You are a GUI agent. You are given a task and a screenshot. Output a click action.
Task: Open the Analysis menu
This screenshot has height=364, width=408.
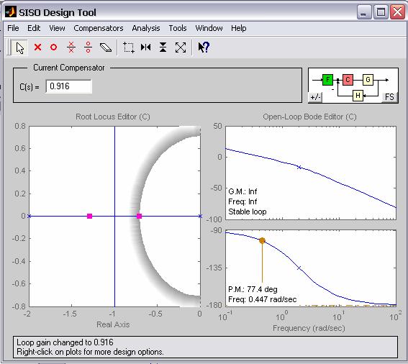146,28
